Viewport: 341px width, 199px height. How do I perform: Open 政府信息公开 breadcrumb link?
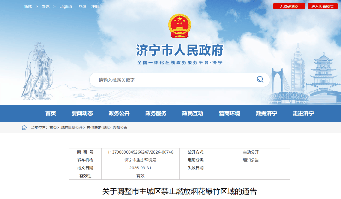click(72, 127)
